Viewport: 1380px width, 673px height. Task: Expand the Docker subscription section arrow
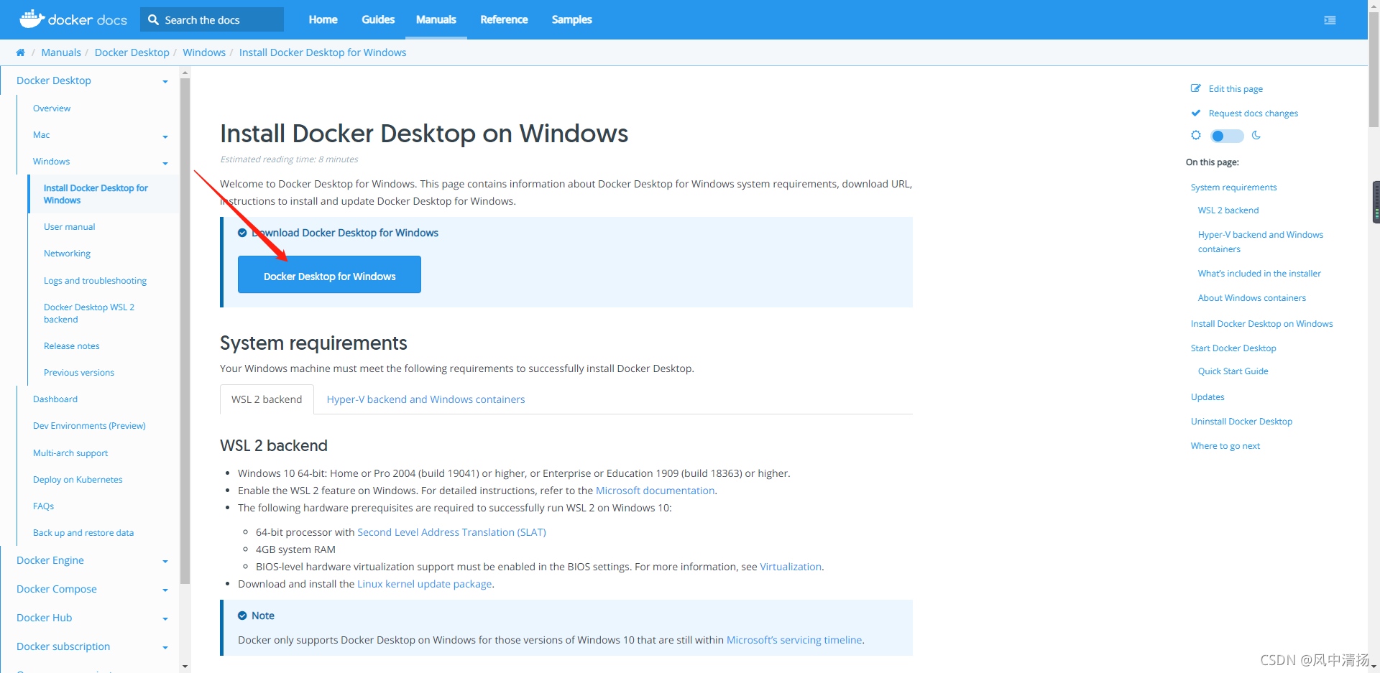tap(165, 647)
